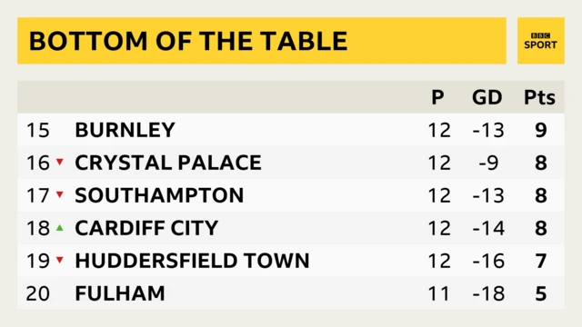Click the GD column header

click(487, 97)
